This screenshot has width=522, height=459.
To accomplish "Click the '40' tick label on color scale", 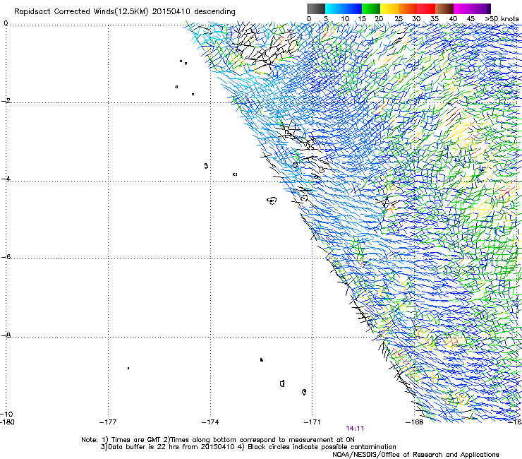I will point(453,19).
